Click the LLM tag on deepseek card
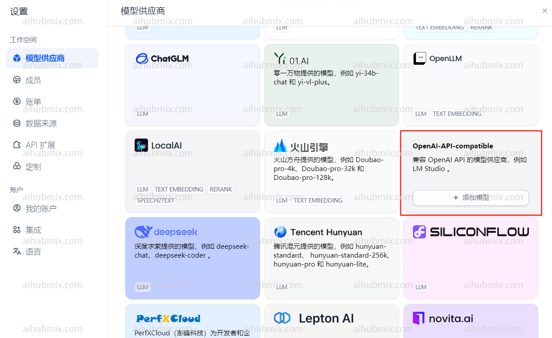552x338 pixels. [143, 287]
